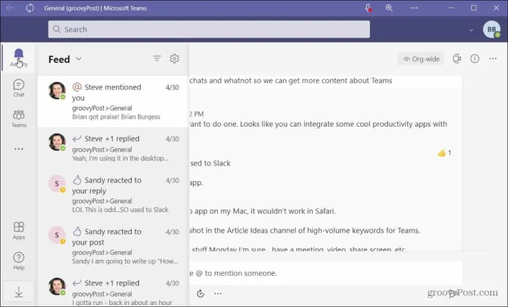The image size is (508, 307).
Task: Open the Activity bell in the sidebar
Action: pos(19,57)
